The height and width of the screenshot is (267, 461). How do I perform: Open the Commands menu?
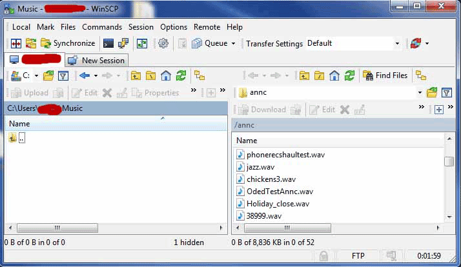[102, 27]
